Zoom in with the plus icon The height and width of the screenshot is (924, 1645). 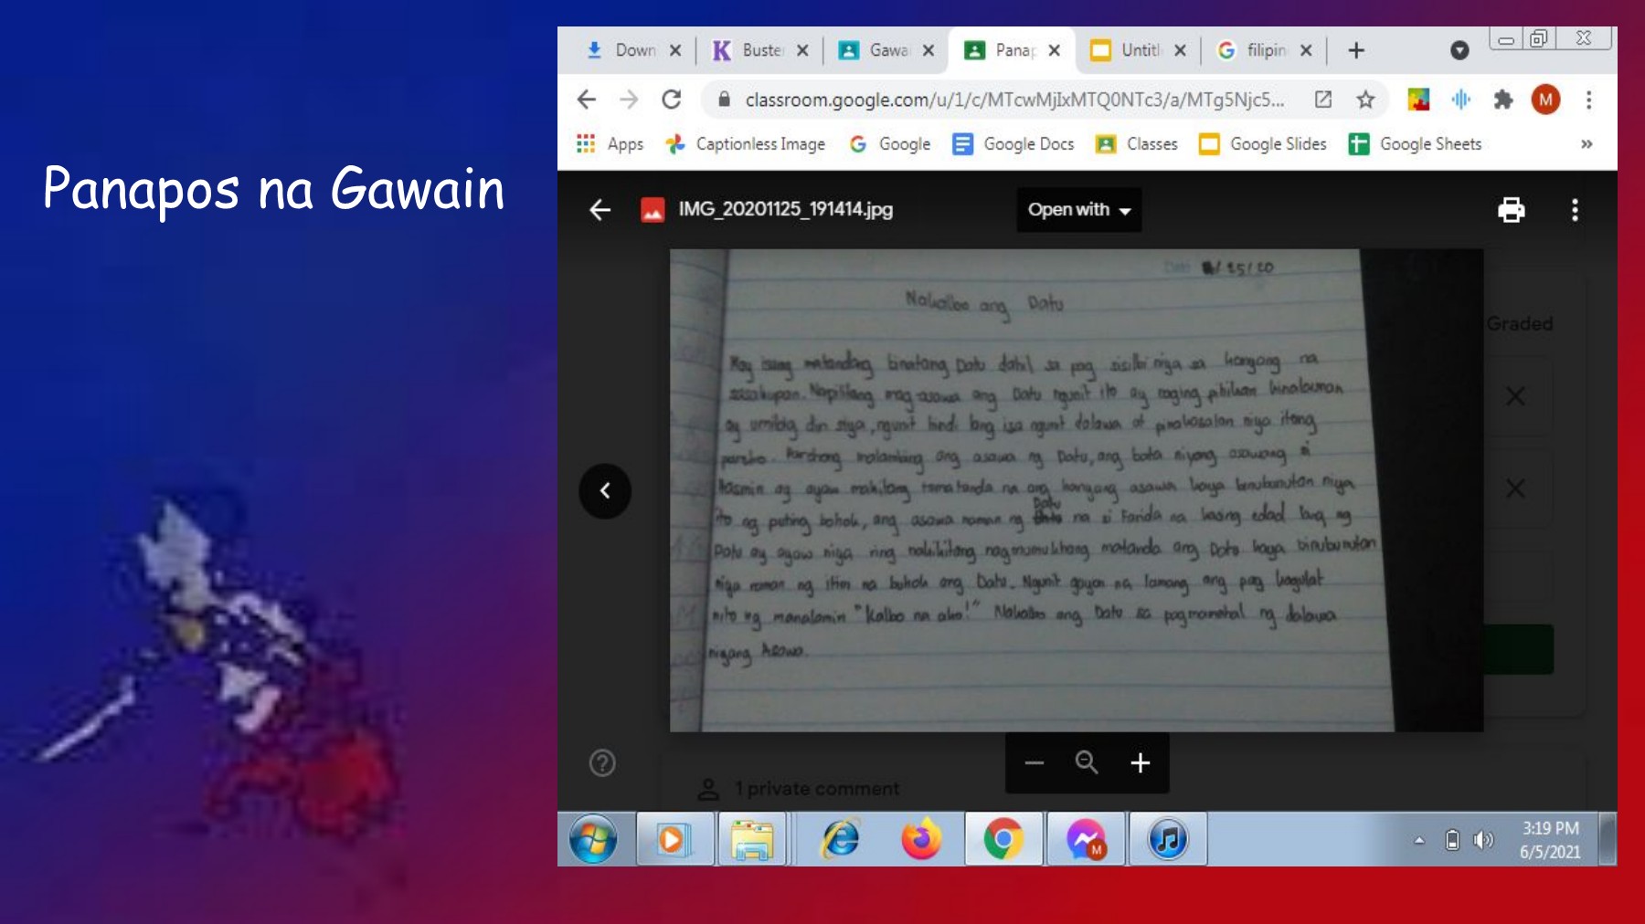pyautogui.click(x=1140, y=762)
